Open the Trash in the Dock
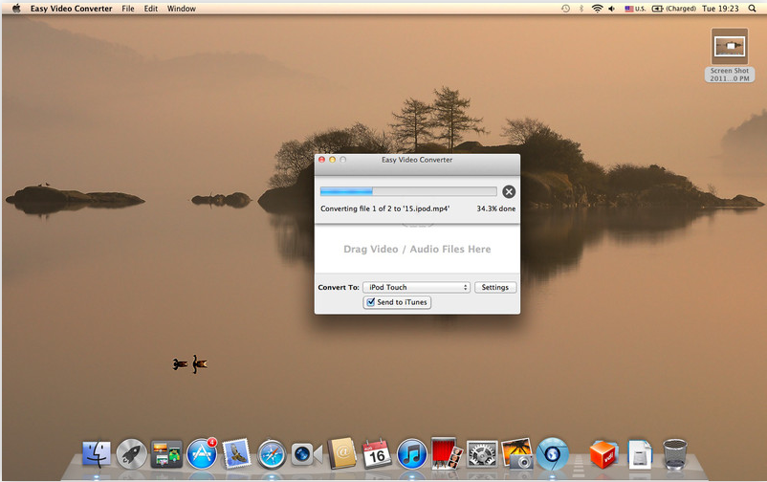767x482 pixels. coord(674,454)
